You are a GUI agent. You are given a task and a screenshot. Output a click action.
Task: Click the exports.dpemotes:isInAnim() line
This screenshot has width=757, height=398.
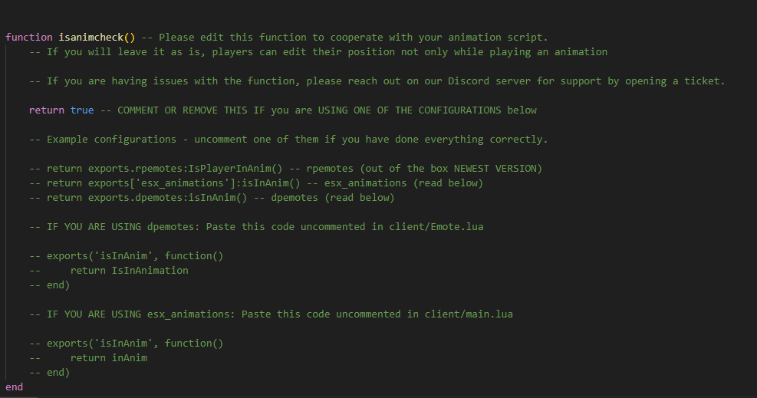212,197
